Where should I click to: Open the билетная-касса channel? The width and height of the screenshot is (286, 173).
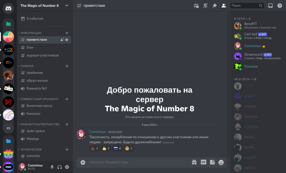pyautogui.click(x=45, y=106)
